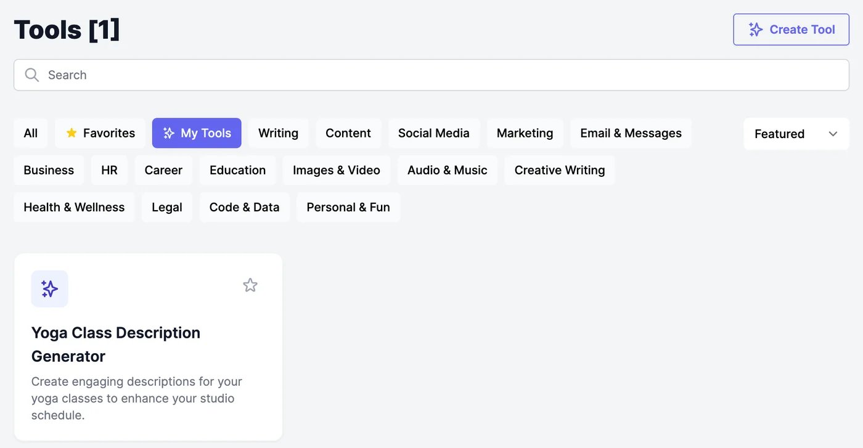Click the chevron on Featured dropdown
The height and width of the screenshot is (448, 863).
[833, 134]
